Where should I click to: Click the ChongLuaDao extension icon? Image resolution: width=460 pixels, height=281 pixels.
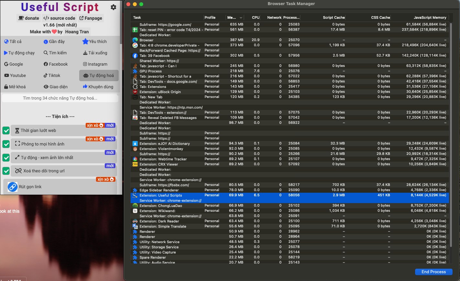[135, 206]
